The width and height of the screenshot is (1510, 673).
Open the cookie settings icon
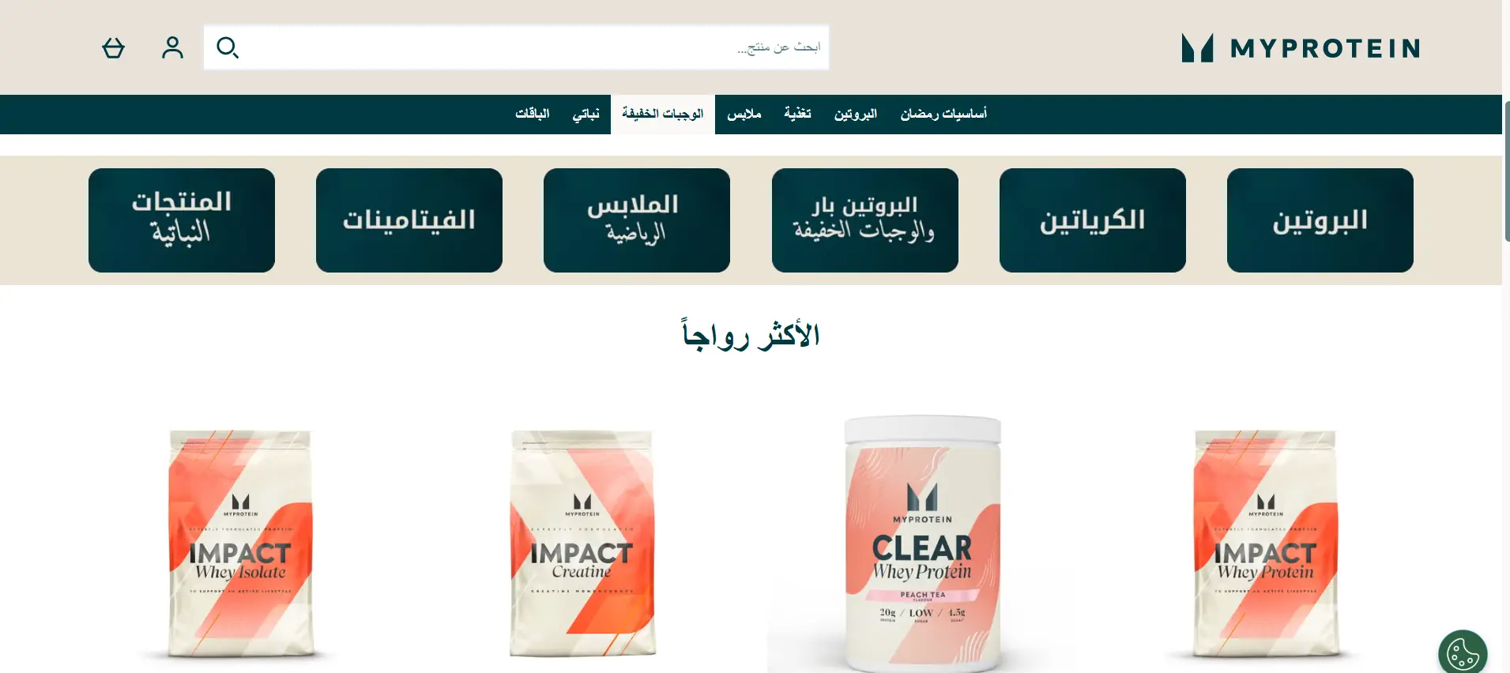point(1463,653)
